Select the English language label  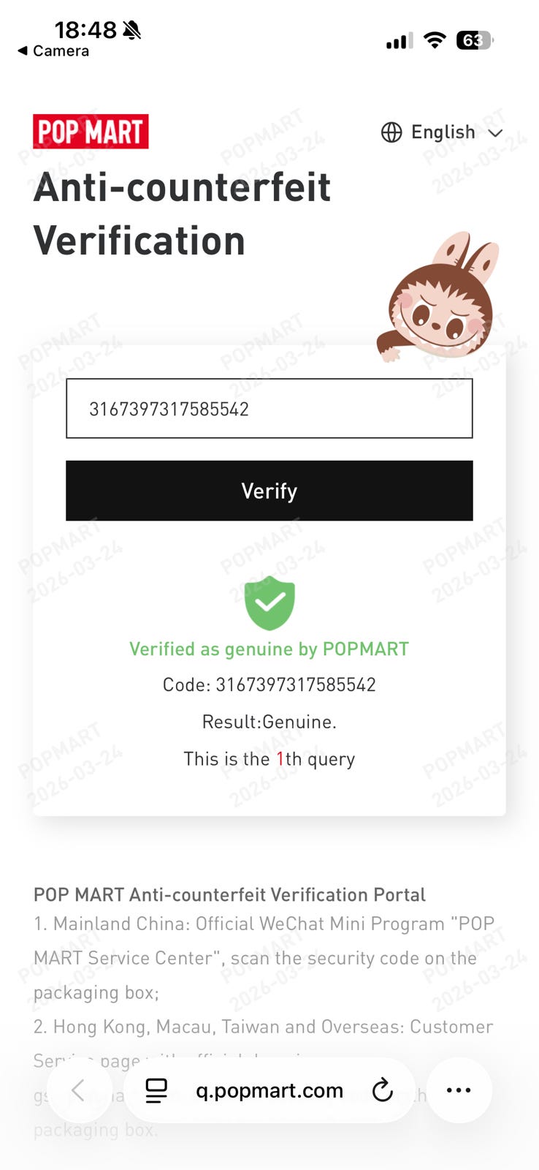click(443, 132)
